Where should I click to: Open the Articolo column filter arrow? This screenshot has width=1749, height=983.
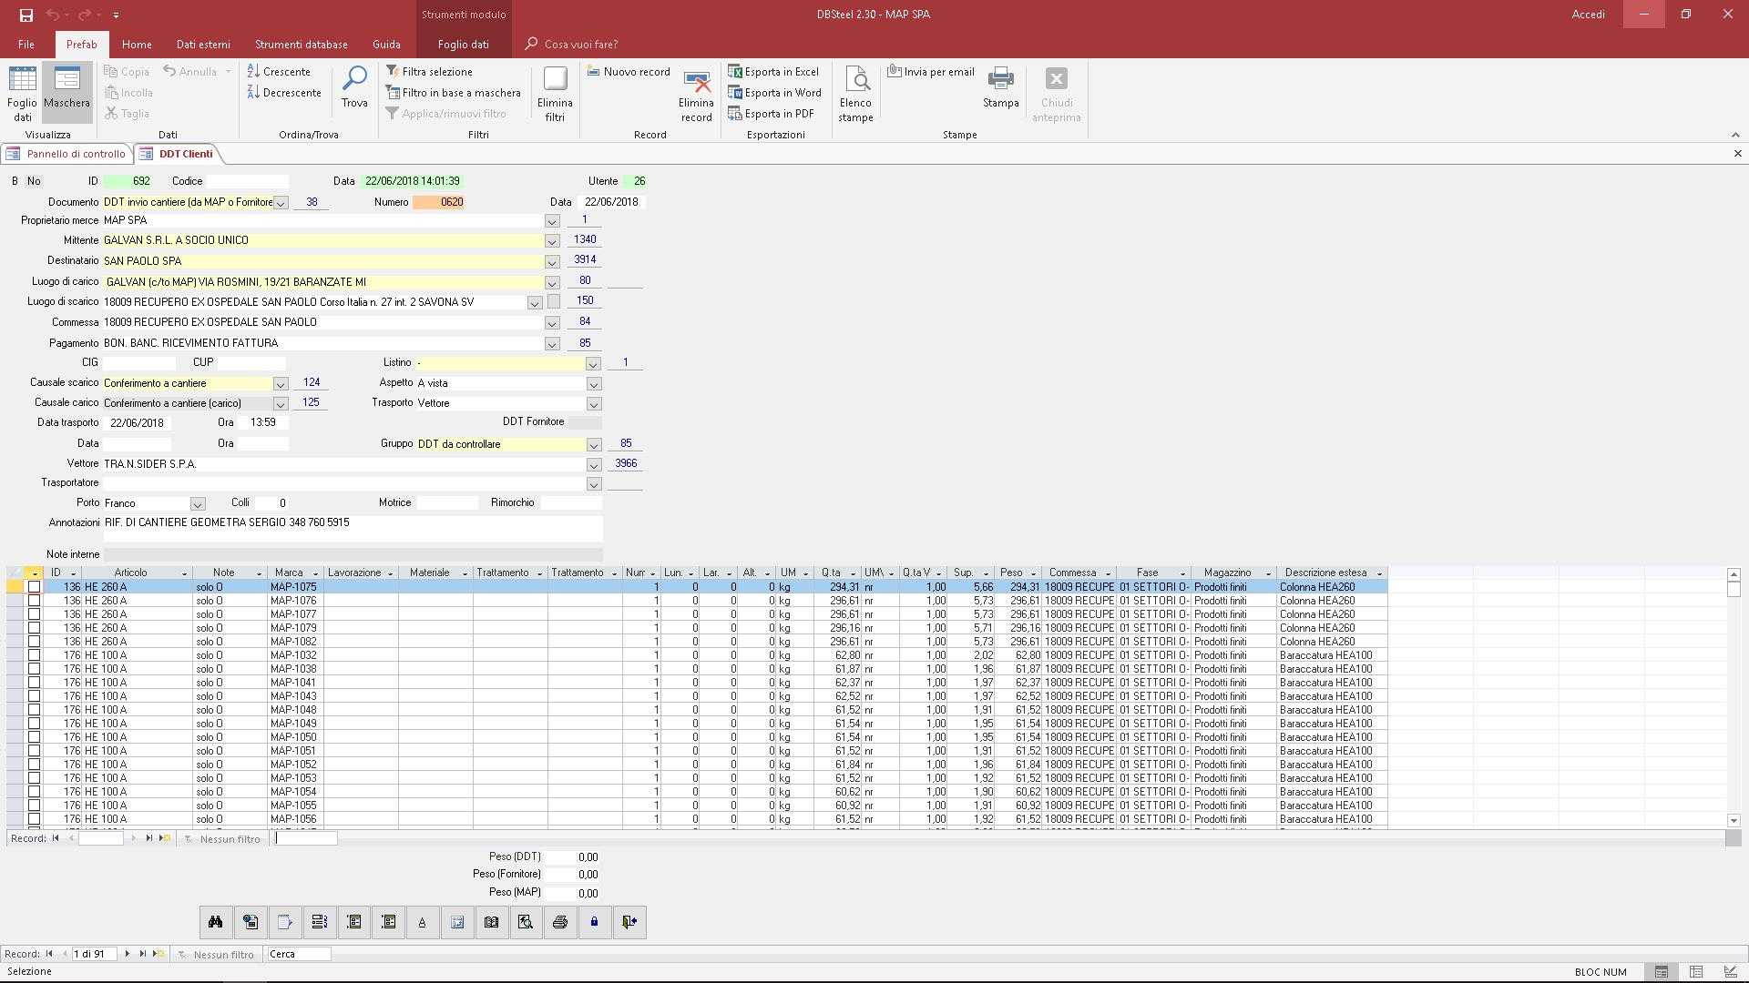[x=184, y=573]
